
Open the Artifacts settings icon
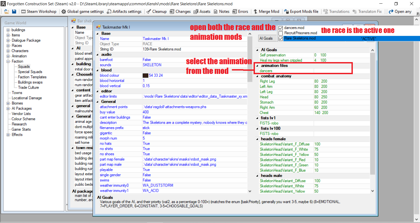pyautogui.click(x=109, y=12)
